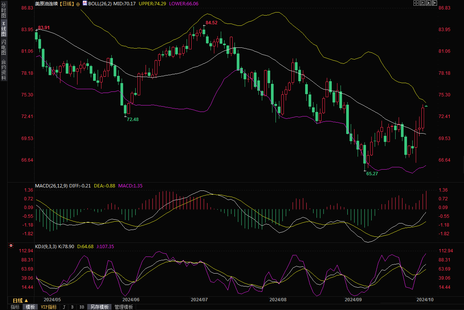Open the MACD(26,12,9) indicator label

pos(51,186)
